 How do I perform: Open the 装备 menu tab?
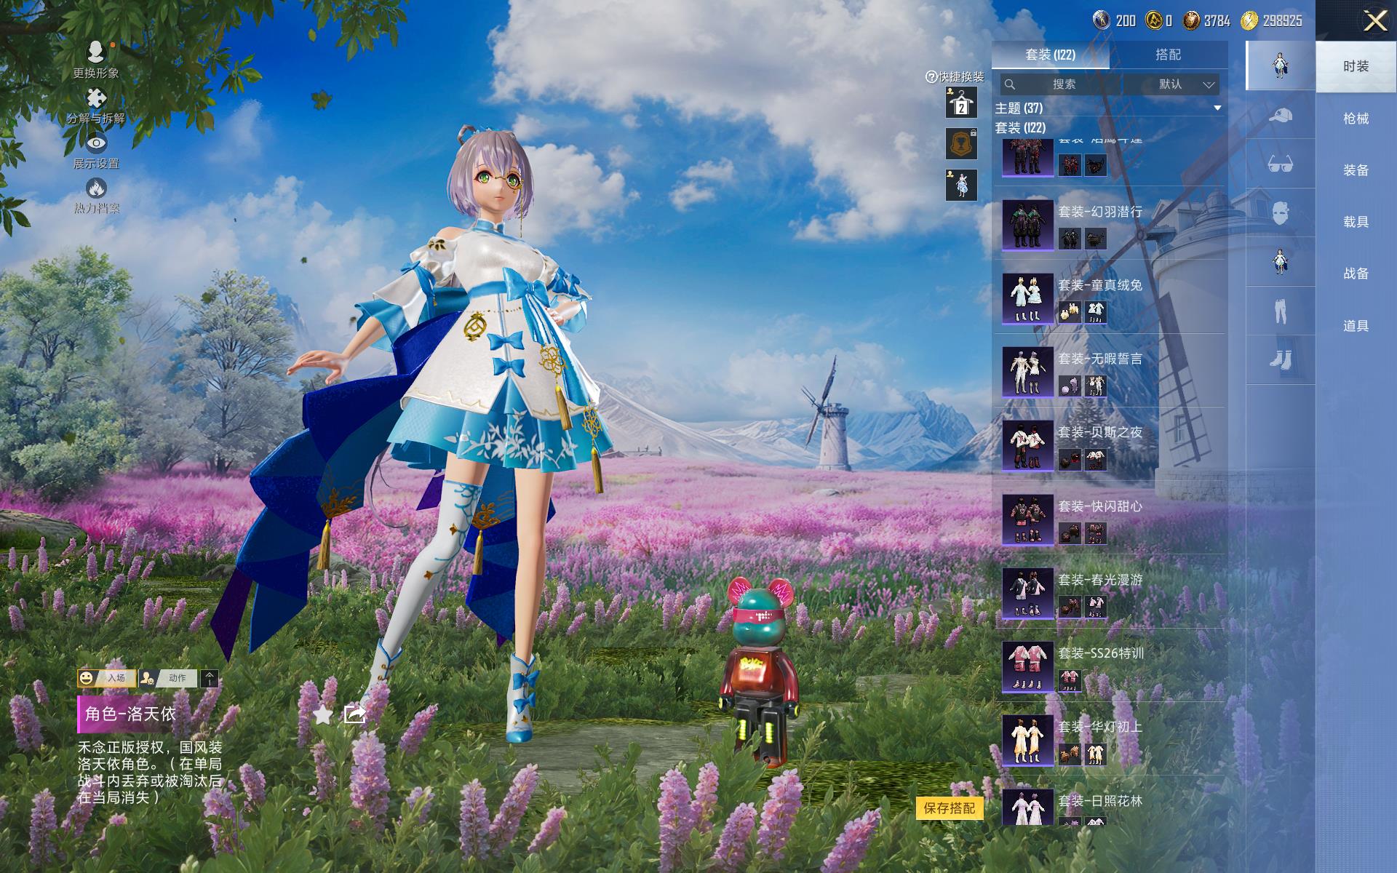(1356, 170)
